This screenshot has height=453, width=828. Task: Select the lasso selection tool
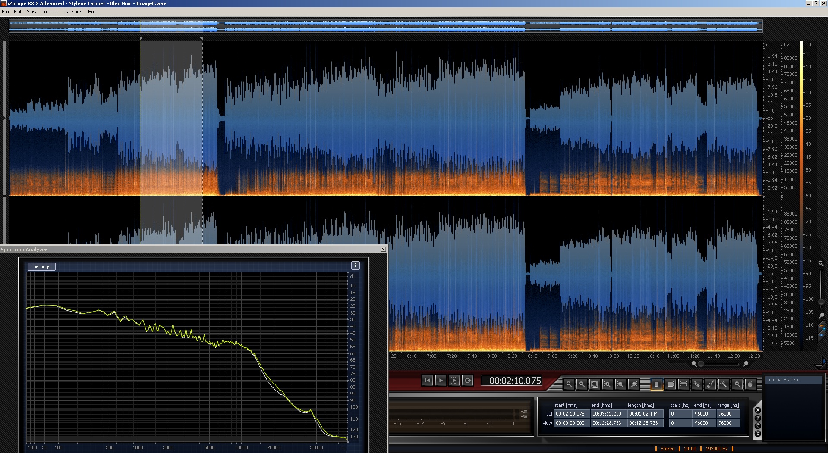click(x=697, y=384)
